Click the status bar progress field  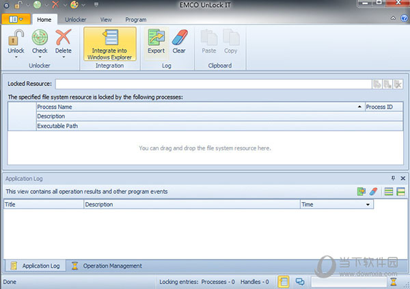pos(348,282)
